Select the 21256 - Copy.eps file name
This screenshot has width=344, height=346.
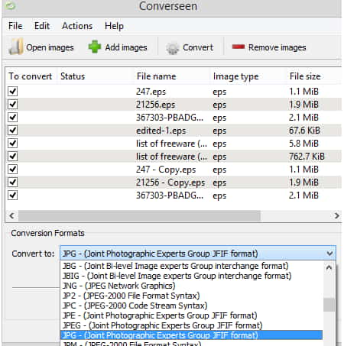pyautogui.click(x=170, y=183)
